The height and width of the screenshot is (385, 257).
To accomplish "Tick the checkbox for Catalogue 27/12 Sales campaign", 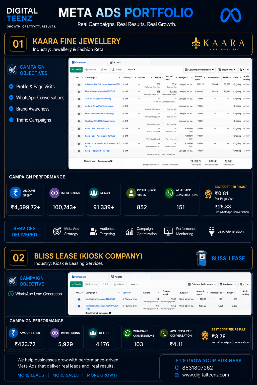I will pyautogui.click(x=72, y=122).
